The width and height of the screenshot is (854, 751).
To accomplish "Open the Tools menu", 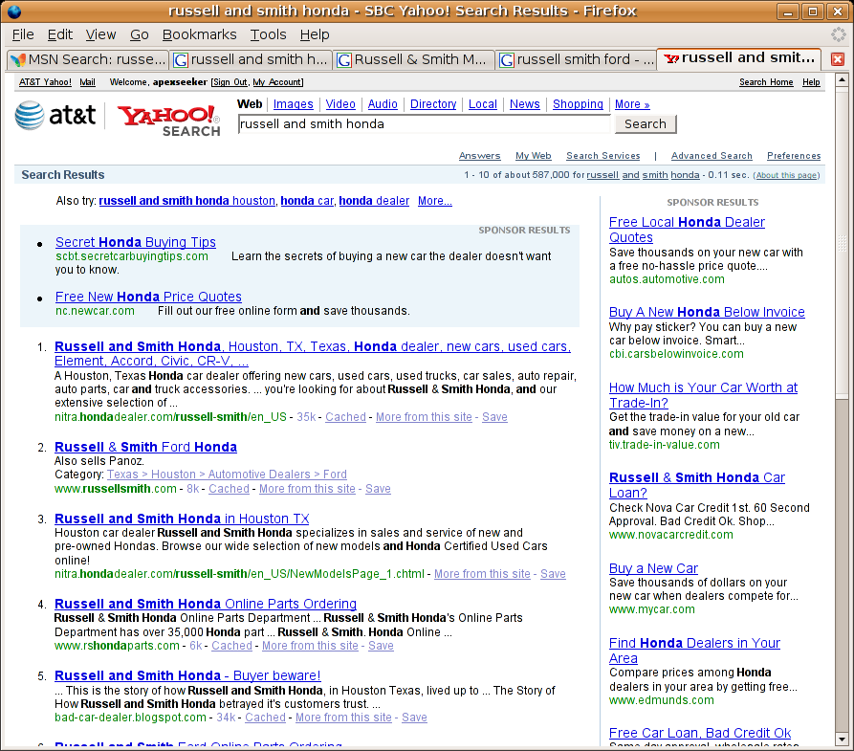I will tap(268, 34).
